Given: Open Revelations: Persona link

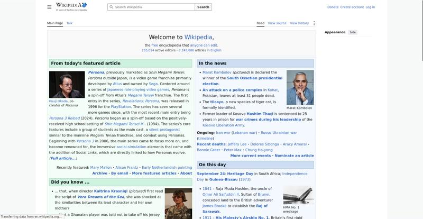Looking at the screenshot, I should pyautogui.click(x=141, y=101).
